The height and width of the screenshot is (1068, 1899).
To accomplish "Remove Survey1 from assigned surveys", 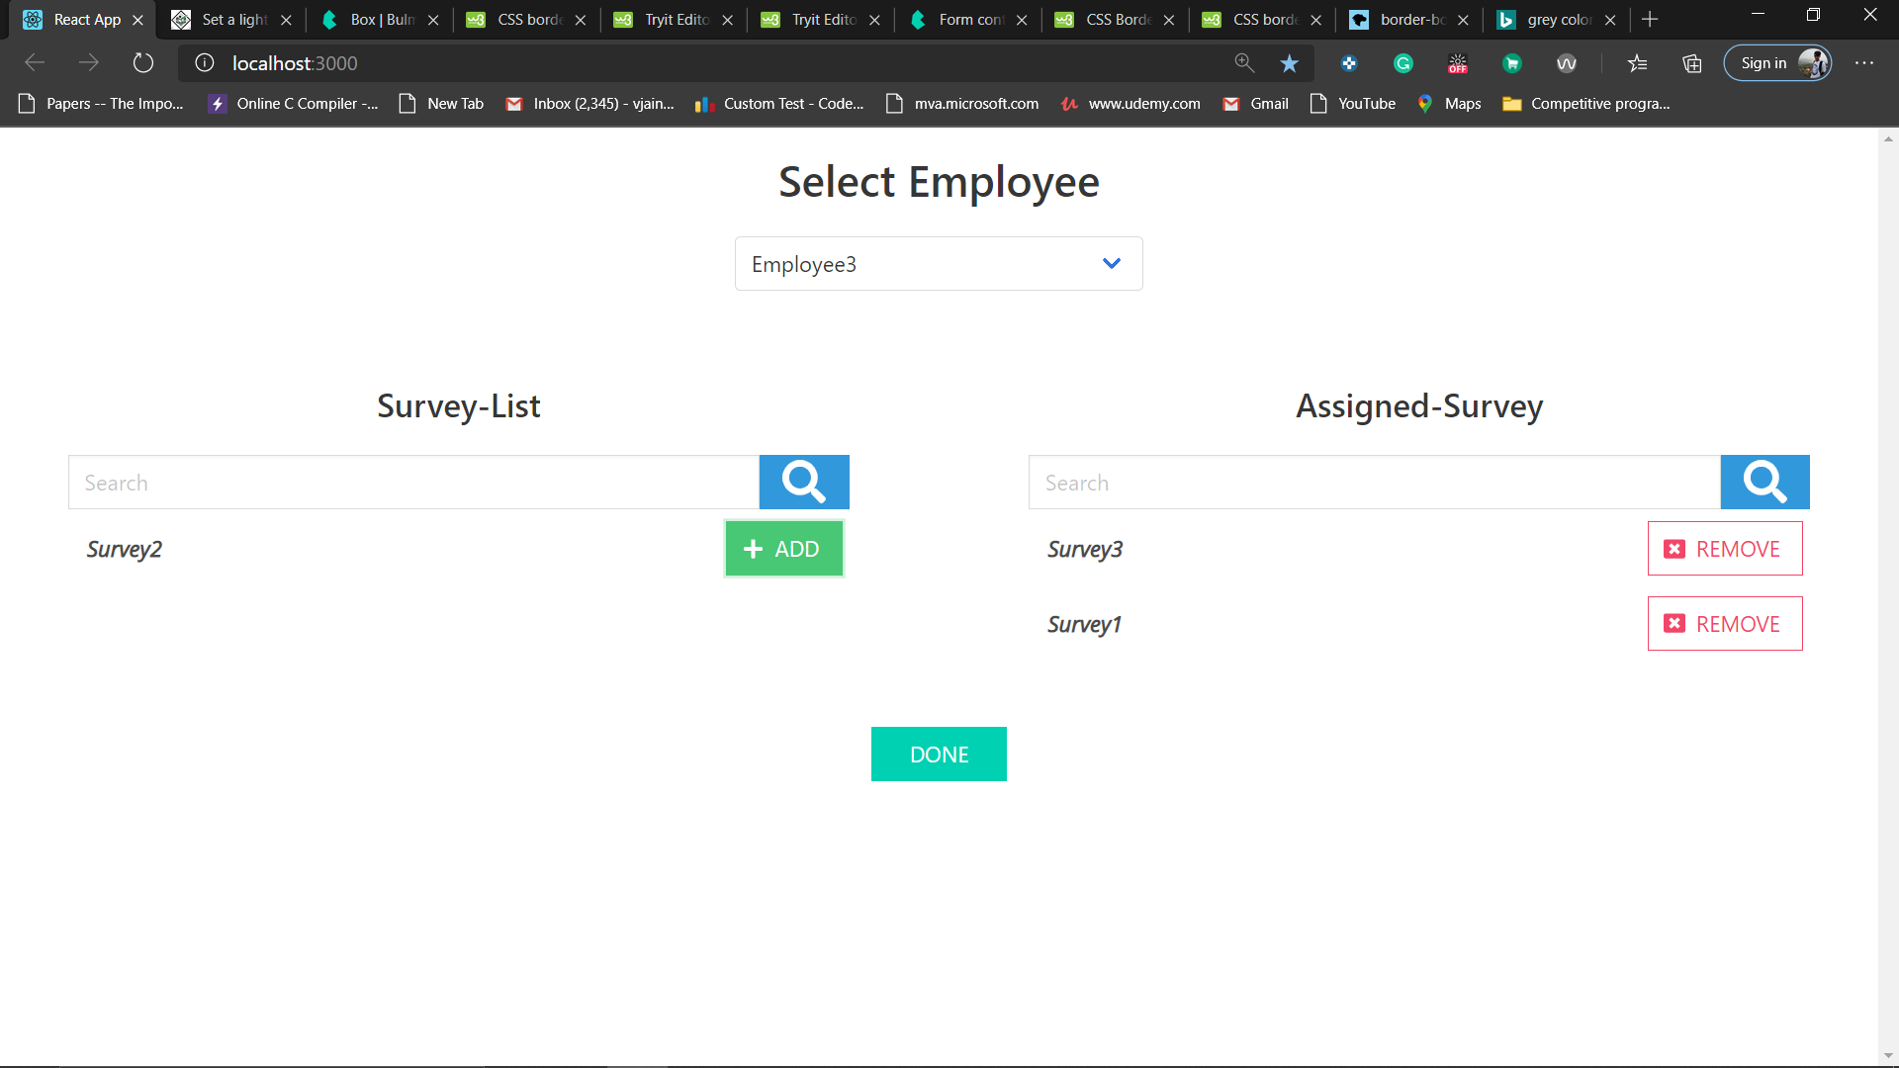I will coord(1724,624).
